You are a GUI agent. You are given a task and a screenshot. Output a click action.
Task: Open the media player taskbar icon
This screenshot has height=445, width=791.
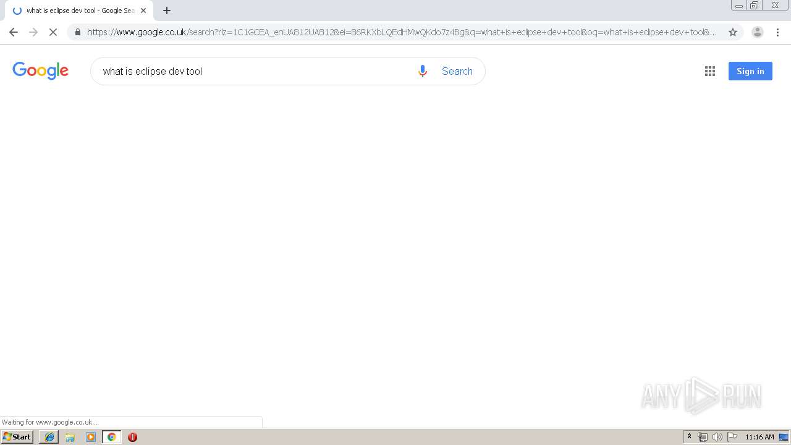coord(91,437)
